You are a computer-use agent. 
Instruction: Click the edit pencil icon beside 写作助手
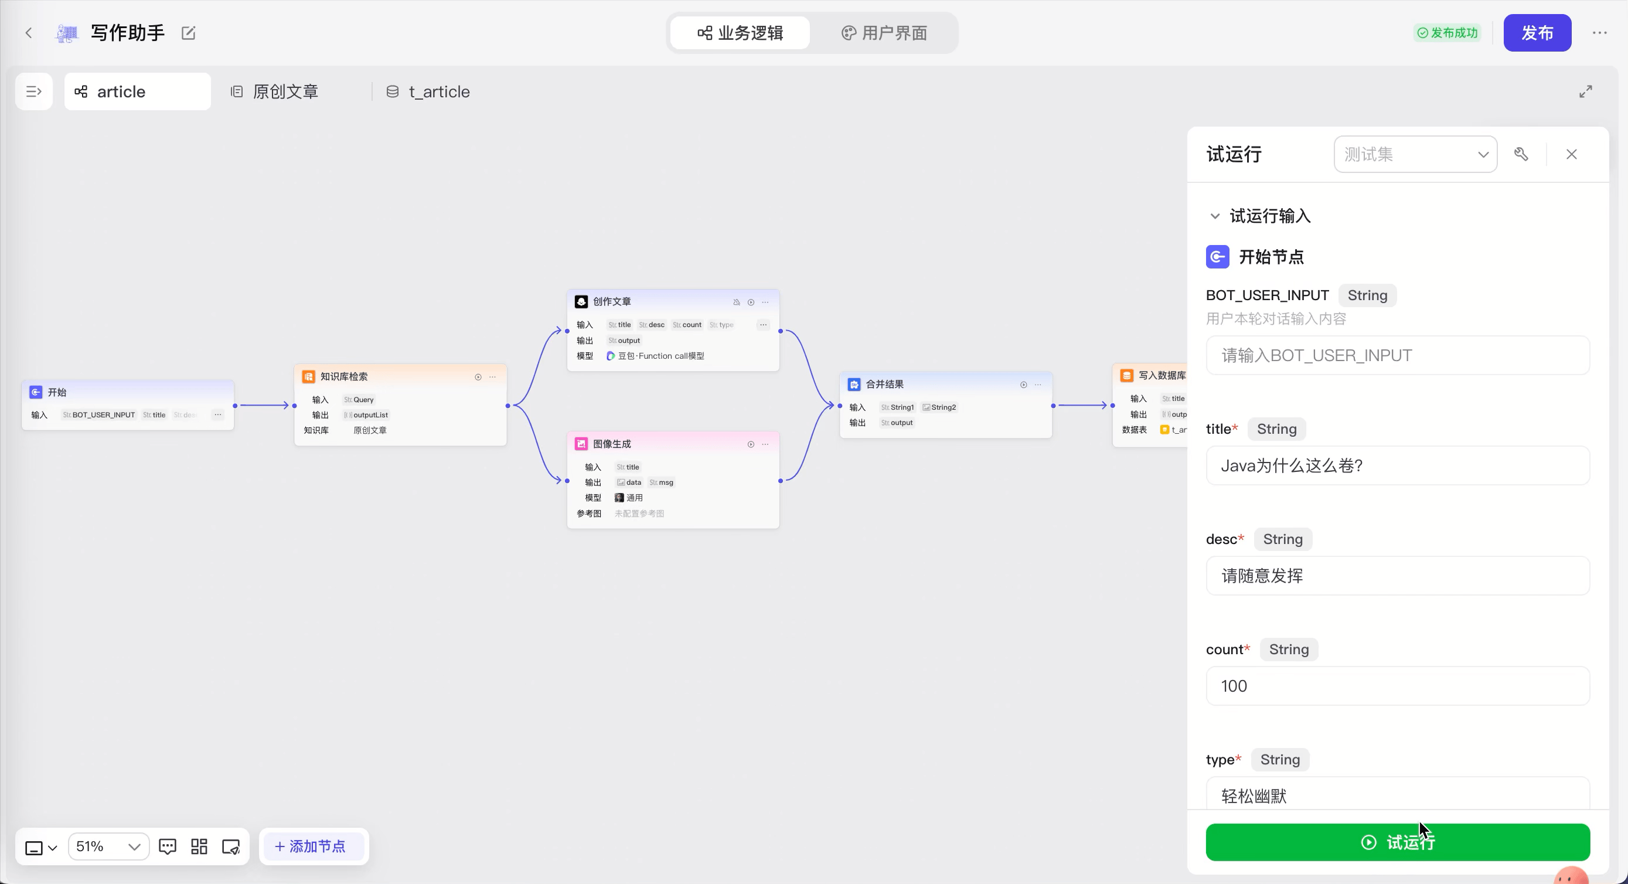(x=188, y=33)
